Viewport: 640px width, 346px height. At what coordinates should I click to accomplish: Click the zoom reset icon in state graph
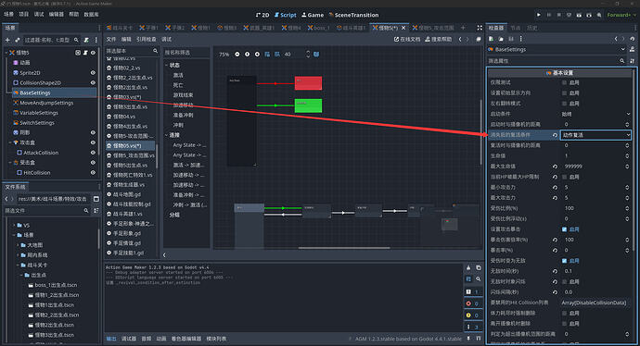pyautogui.click(x=247, y=55)
